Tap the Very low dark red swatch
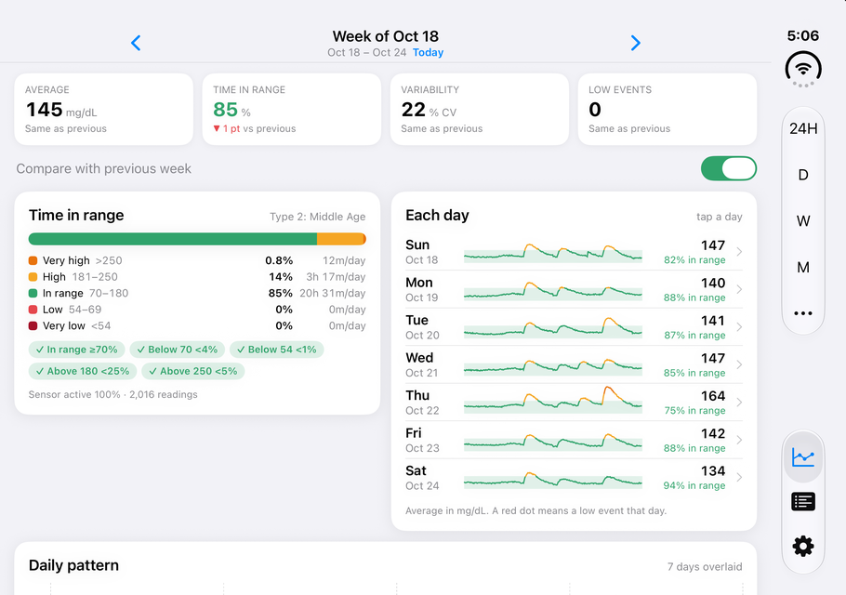Viewport: 846px width, 595px height. click(x=33, y=325)
